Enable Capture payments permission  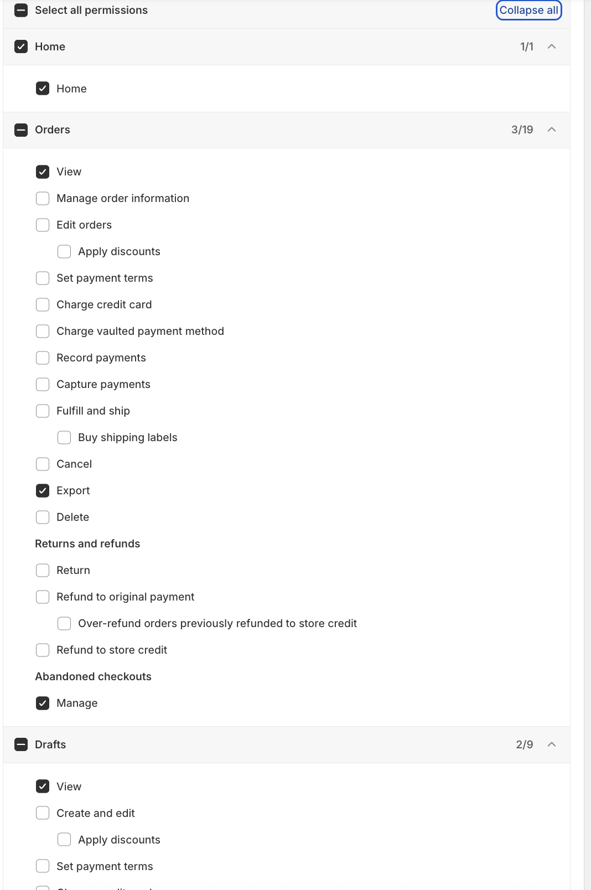click(43, 384)
